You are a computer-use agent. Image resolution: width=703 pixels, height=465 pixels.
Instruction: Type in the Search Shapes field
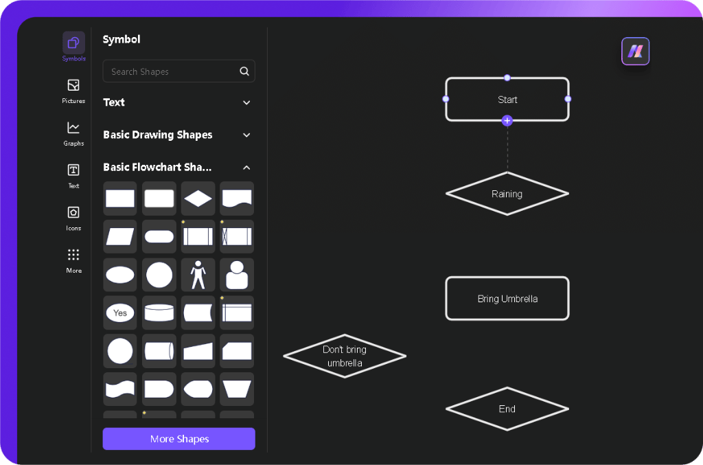(x=172, y=71)
